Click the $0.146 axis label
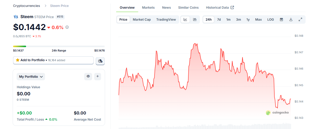 [x=299, y=69]
